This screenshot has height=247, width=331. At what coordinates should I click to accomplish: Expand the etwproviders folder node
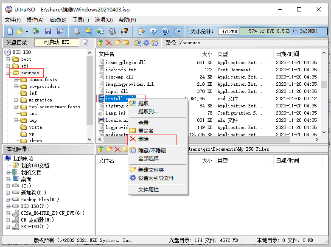tap(16, 86)
